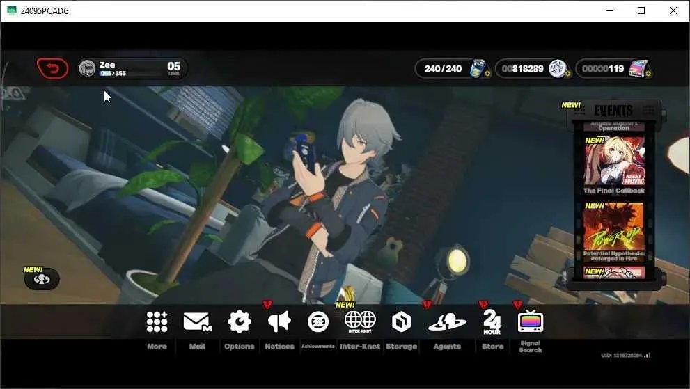Open the 24 Hour Store icon

click(x=492, y=321)
